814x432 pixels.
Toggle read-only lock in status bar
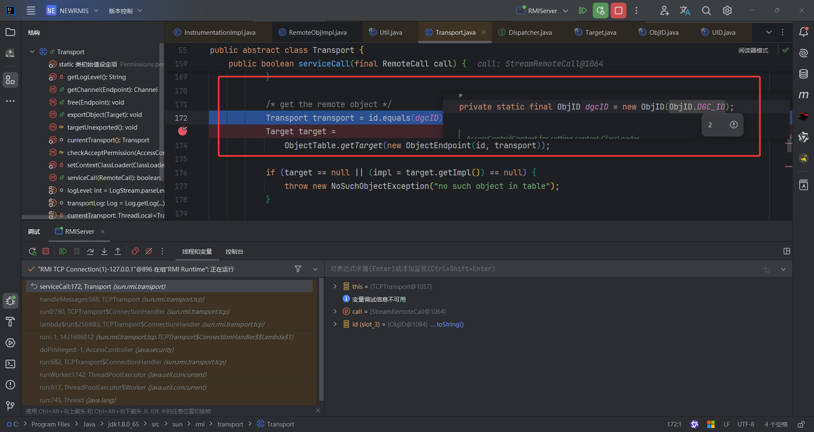[801, 424]
